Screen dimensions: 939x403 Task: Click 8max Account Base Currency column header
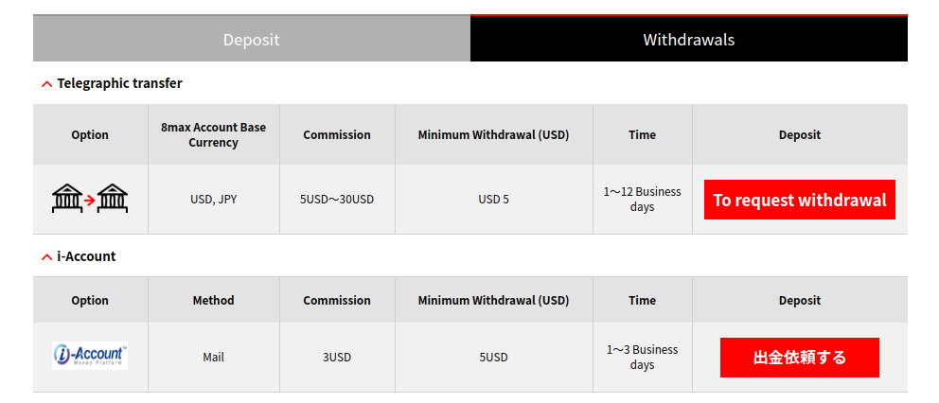click(214, 134)
